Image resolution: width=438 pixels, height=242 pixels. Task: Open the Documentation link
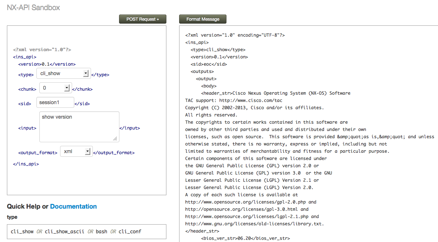click(74, 206)
